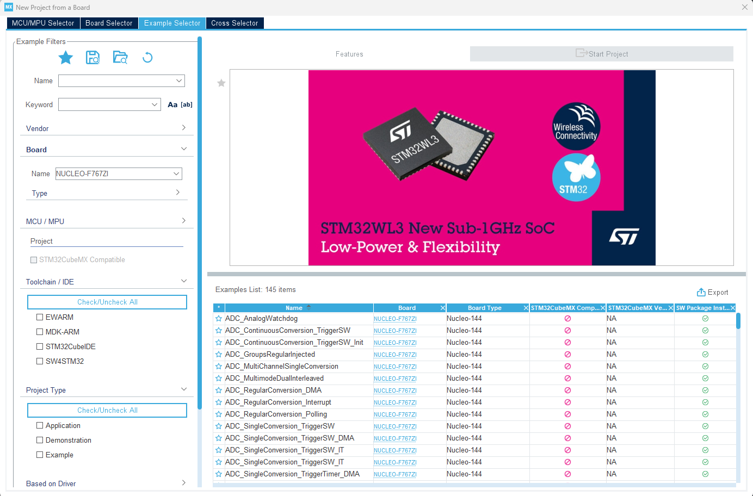Remove the STM32CubeMX Ve... column via X
The image size is (753, 496).
tap(671, 308)
